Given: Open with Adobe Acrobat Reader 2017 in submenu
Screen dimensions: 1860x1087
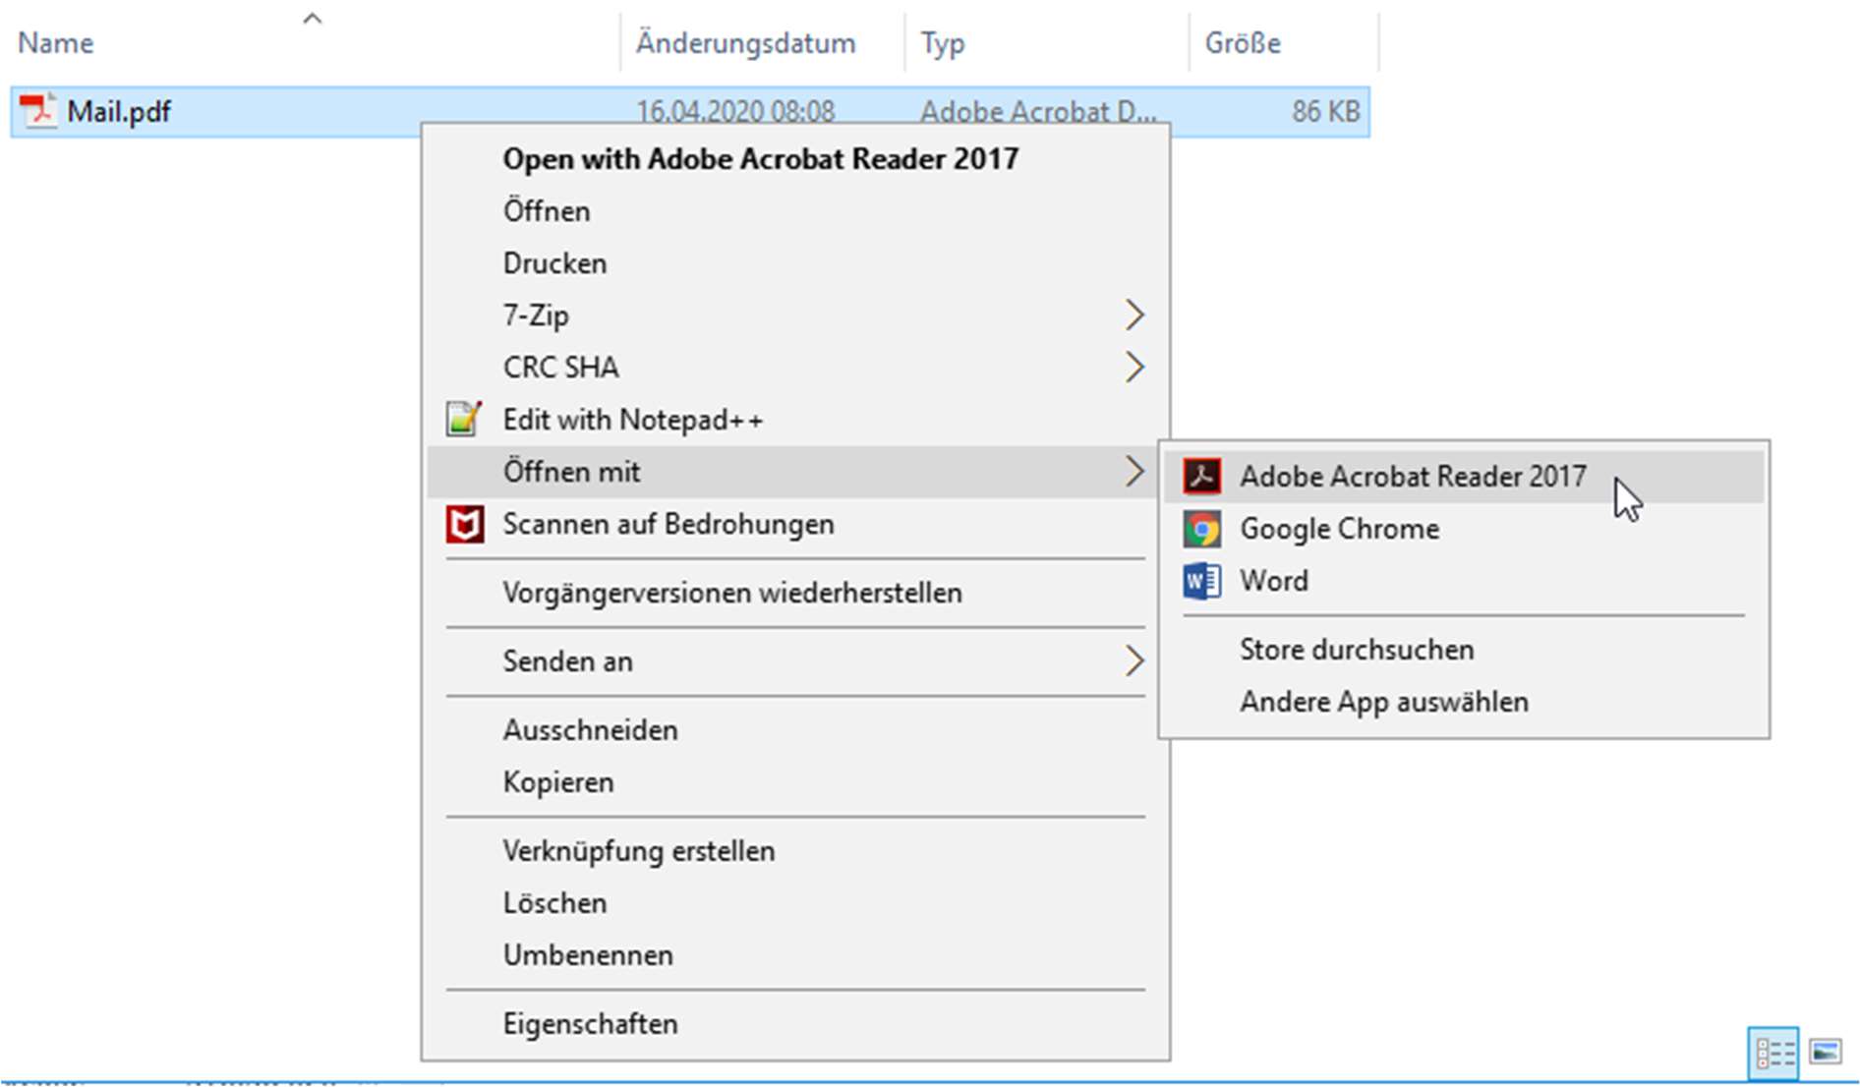Looking at the screenshot, I should point(1464,477).
